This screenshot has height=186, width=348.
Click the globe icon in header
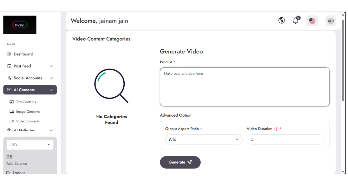point(282,21)
